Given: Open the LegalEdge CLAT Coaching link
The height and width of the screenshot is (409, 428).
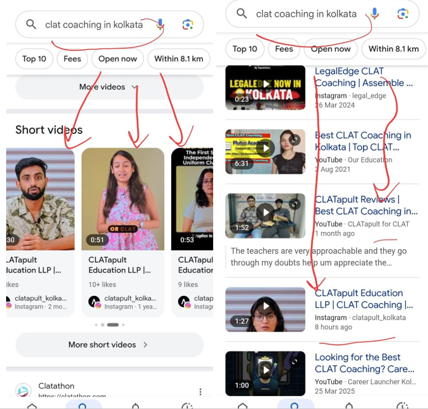Looking at the screenshot, I should (363, 77).
